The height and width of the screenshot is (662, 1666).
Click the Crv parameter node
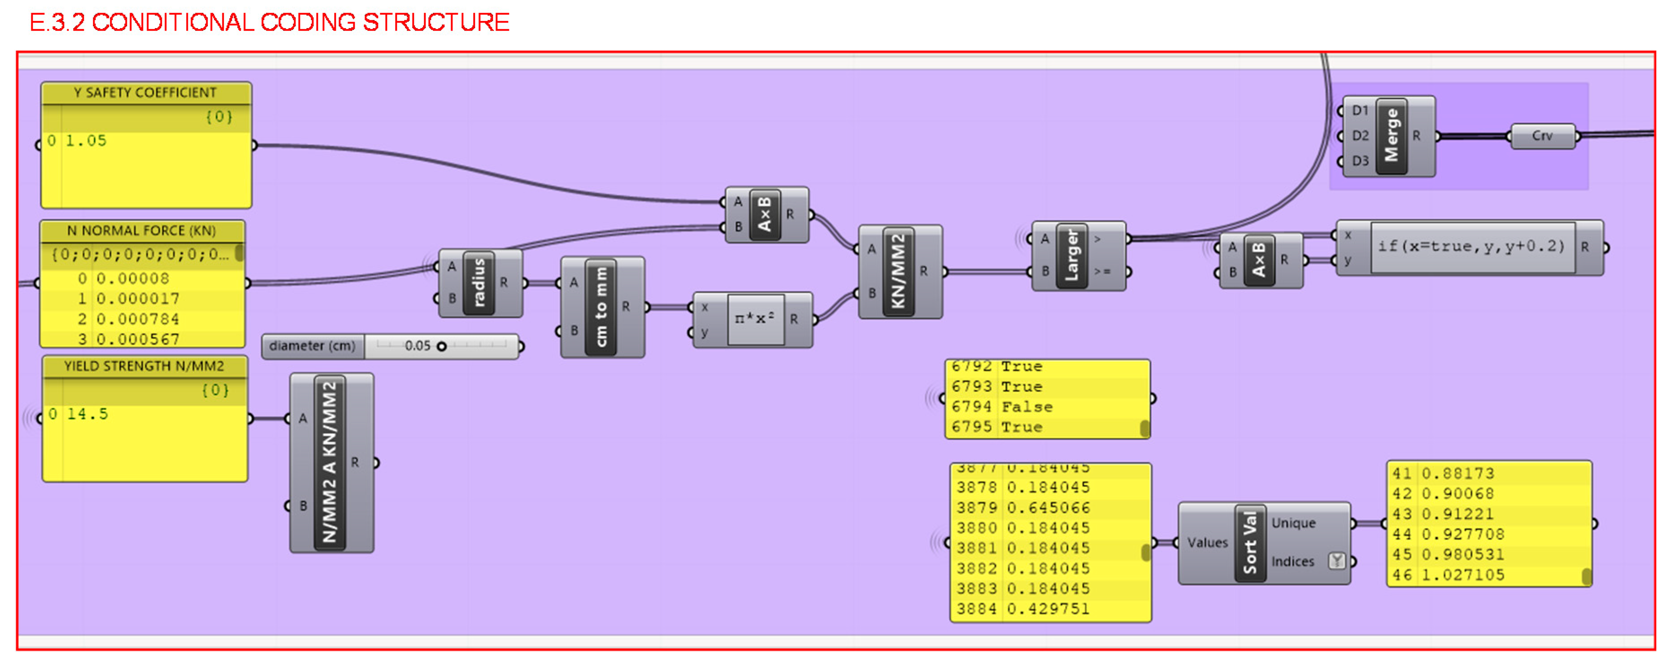pos(1542,136)
